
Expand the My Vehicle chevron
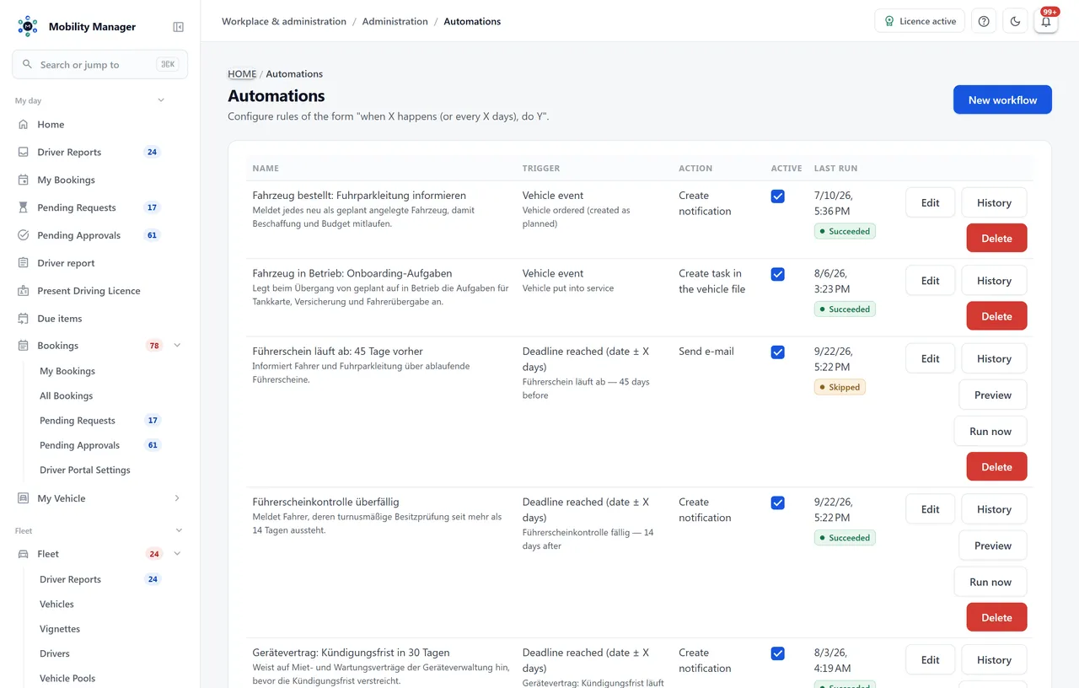pos(177,498)
